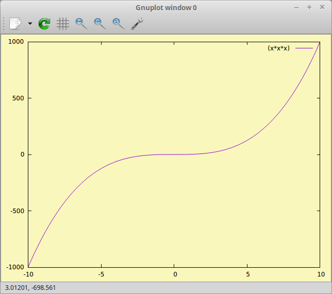Click the toolbar drag handle grip
Viewport: 332px width, 294px height.
coord(4,23)
